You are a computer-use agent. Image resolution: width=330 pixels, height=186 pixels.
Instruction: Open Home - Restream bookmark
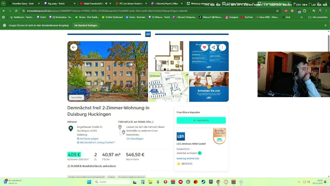coord(135,17)
